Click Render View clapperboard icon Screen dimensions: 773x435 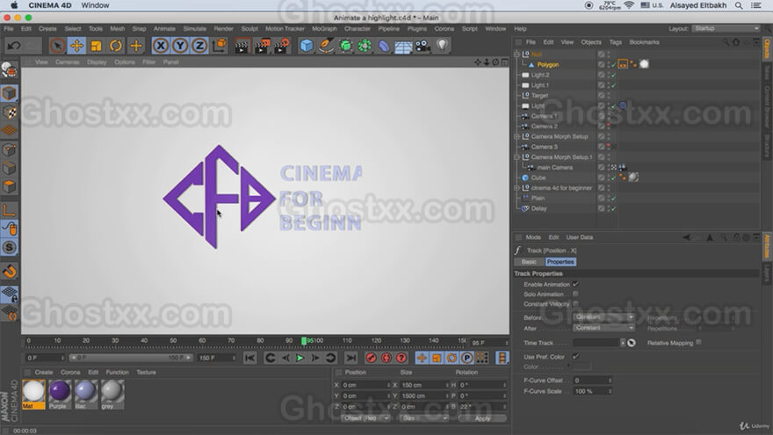(242, 46)
